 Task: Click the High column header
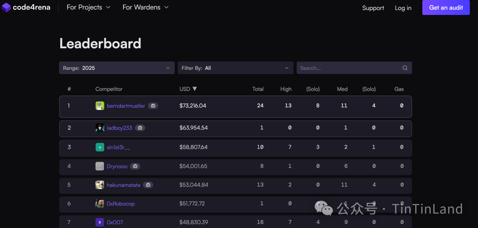[286, 89]
